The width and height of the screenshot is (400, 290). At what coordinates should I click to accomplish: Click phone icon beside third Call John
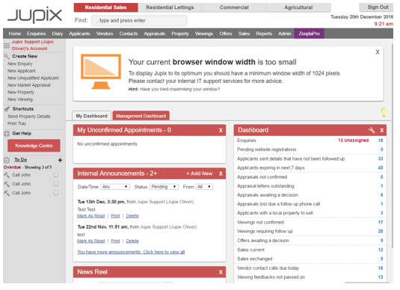coord(7,193)
